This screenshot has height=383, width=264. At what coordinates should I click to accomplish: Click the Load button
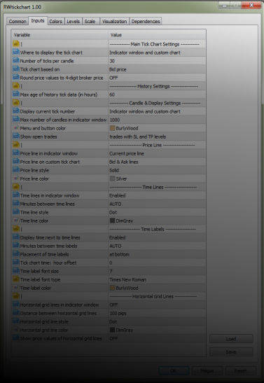coord(231,339)
